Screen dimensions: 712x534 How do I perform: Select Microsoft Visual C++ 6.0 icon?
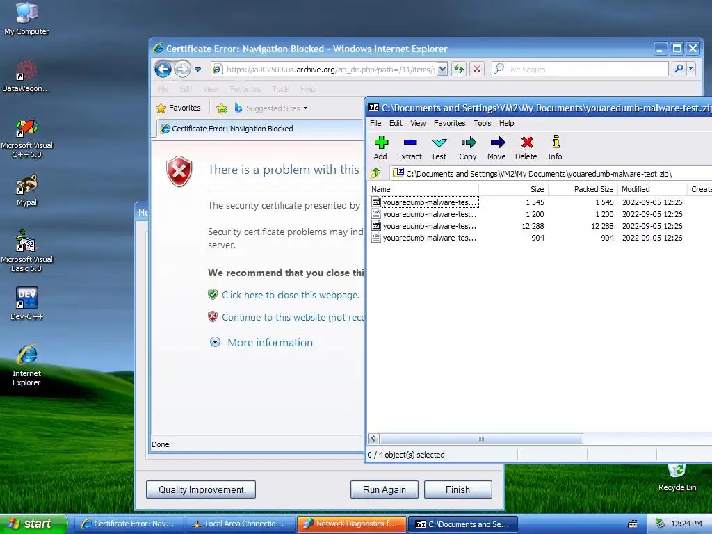26,138
